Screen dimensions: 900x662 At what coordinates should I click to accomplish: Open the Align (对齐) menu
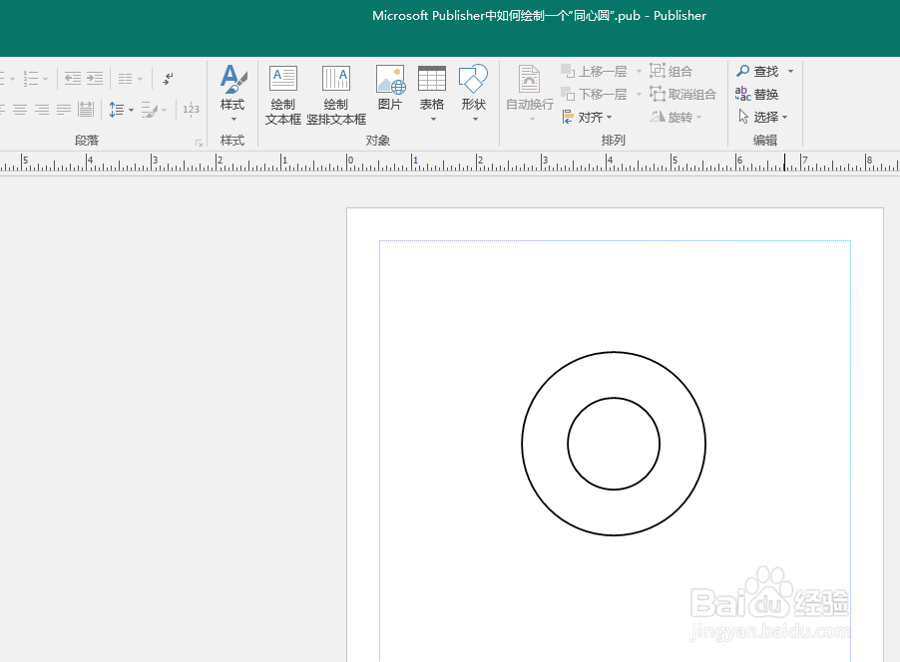coord(589,117)
